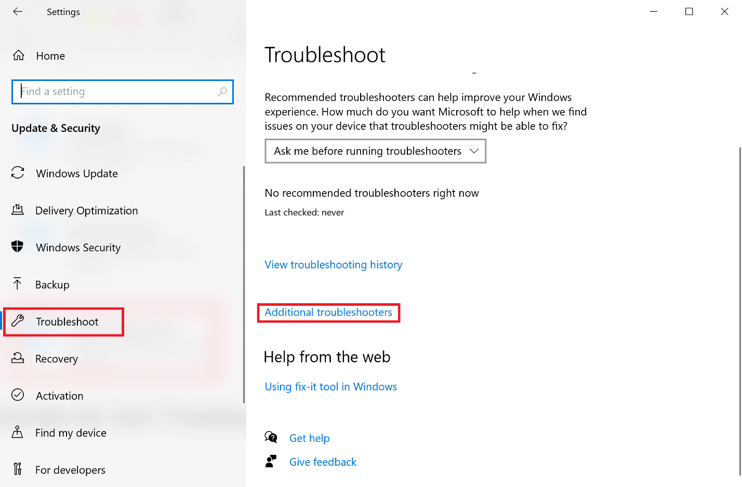Select the Delivery Optimization icon
This screenshot has height=487, width=742.
click(x=18, y=210)
